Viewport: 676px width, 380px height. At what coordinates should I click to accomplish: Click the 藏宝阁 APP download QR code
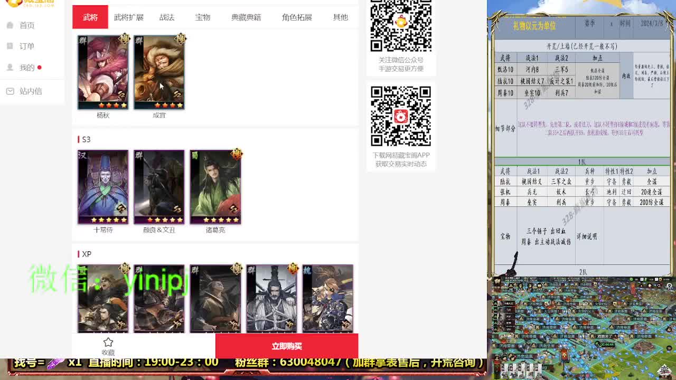tap(401, 116)
